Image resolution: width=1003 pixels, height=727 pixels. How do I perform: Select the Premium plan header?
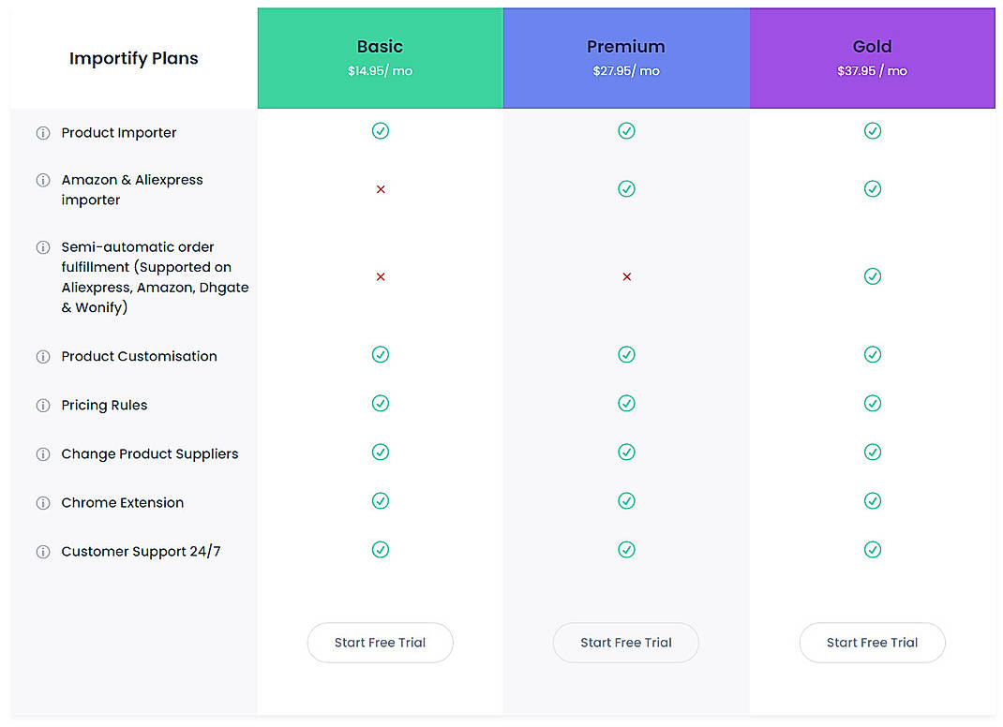(625, 57)
